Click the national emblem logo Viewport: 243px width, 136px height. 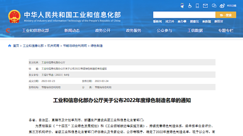14,17
